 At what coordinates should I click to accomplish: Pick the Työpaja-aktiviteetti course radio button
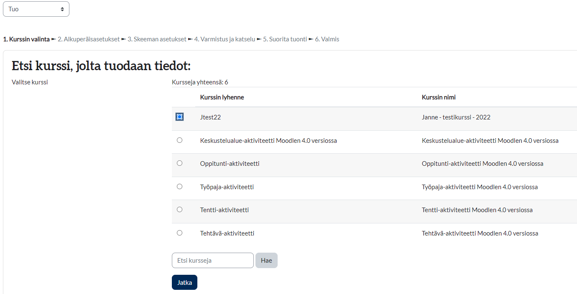[179, 187]
